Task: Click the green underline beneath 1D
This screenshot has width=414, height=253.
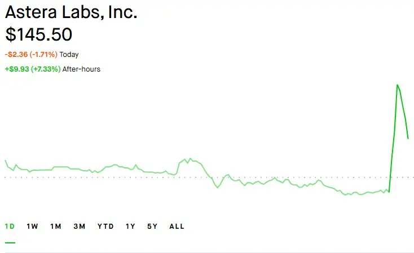Action: pyautogui.click(x=10, y=242)
